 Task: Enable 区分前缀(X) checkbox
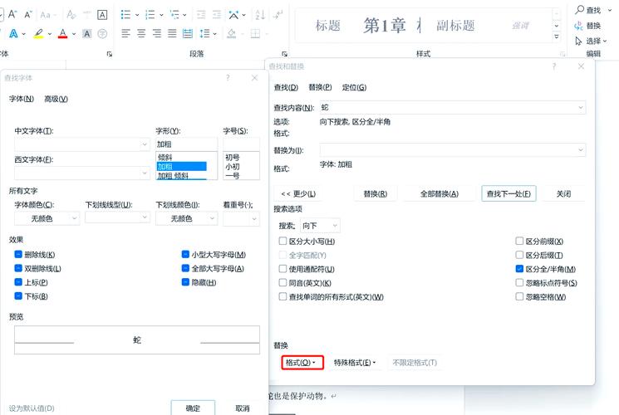point(519,241)
